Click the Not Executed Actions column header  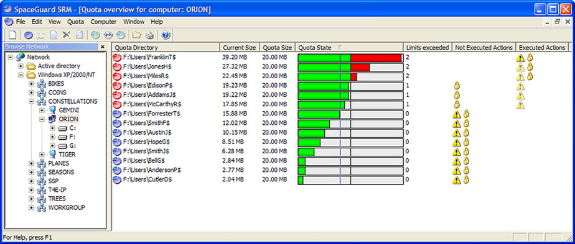click(x=484, y=48)
